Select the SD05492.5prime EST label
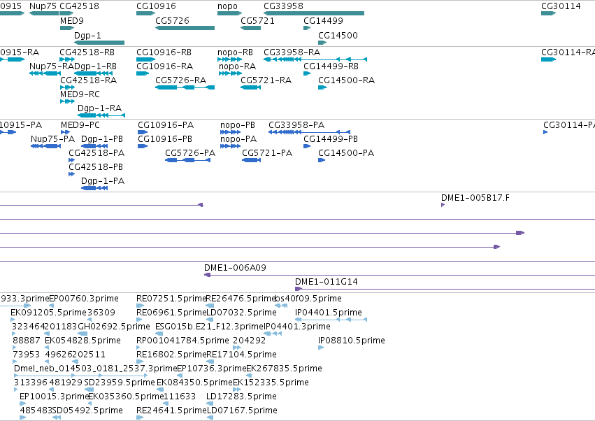 (87, 411)
